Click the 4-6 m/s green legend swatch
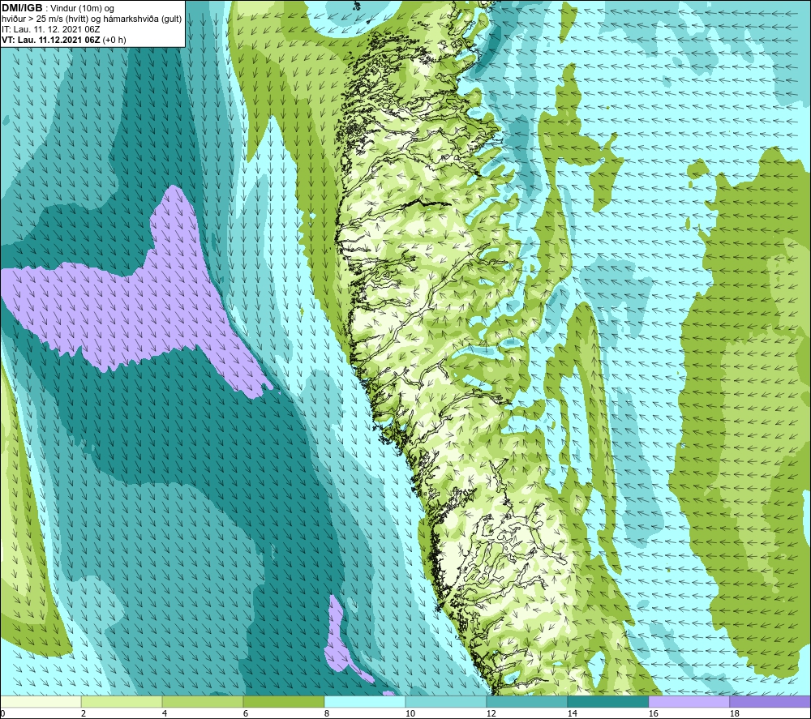Viewport: 811px width, 719px height. pos(203,701)
